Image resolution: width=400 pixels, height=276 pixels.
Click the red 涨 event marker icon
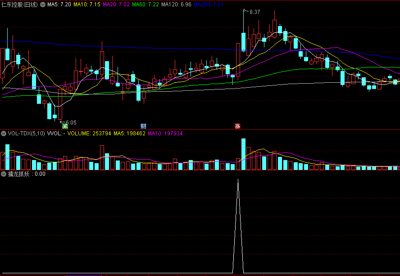[x=237, y=126]
